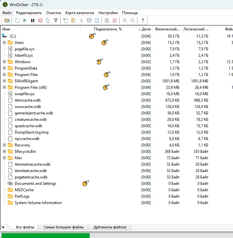Open the Редактировать menu

[29, 13]
